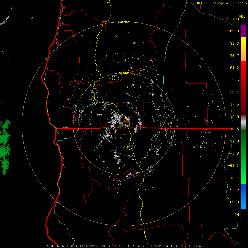Click the -47.6 legend value
Image resolution: width=248 pixels, height=248 pixels.
tap(233, 153)
